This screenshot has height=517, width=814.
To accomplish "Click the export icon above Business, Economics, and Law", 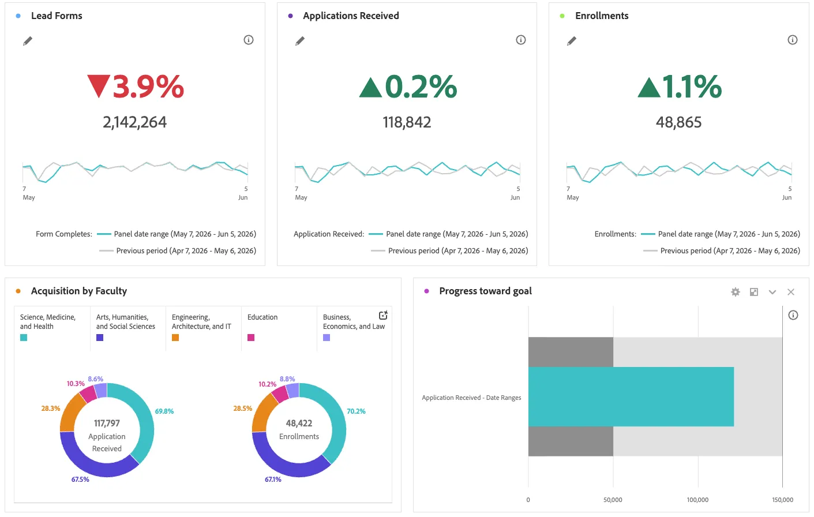I will click(x=383, y=315).
